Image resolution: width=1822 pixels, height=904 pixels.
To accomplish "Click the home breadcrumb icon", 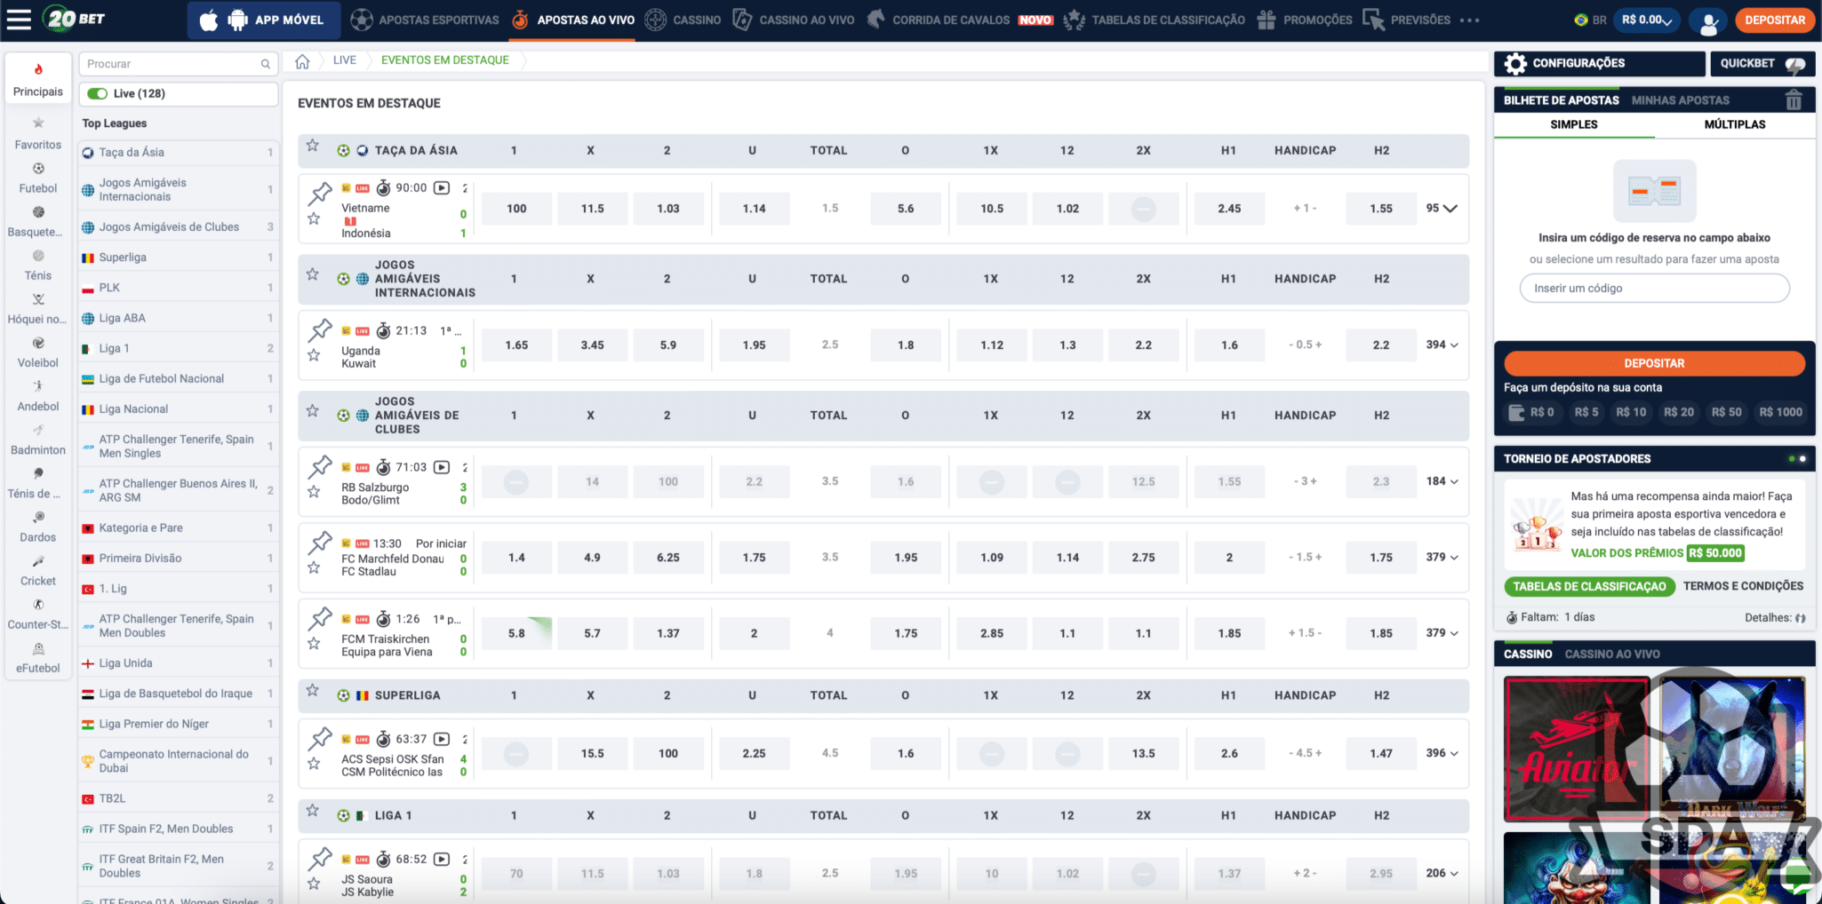I will 302,60.
